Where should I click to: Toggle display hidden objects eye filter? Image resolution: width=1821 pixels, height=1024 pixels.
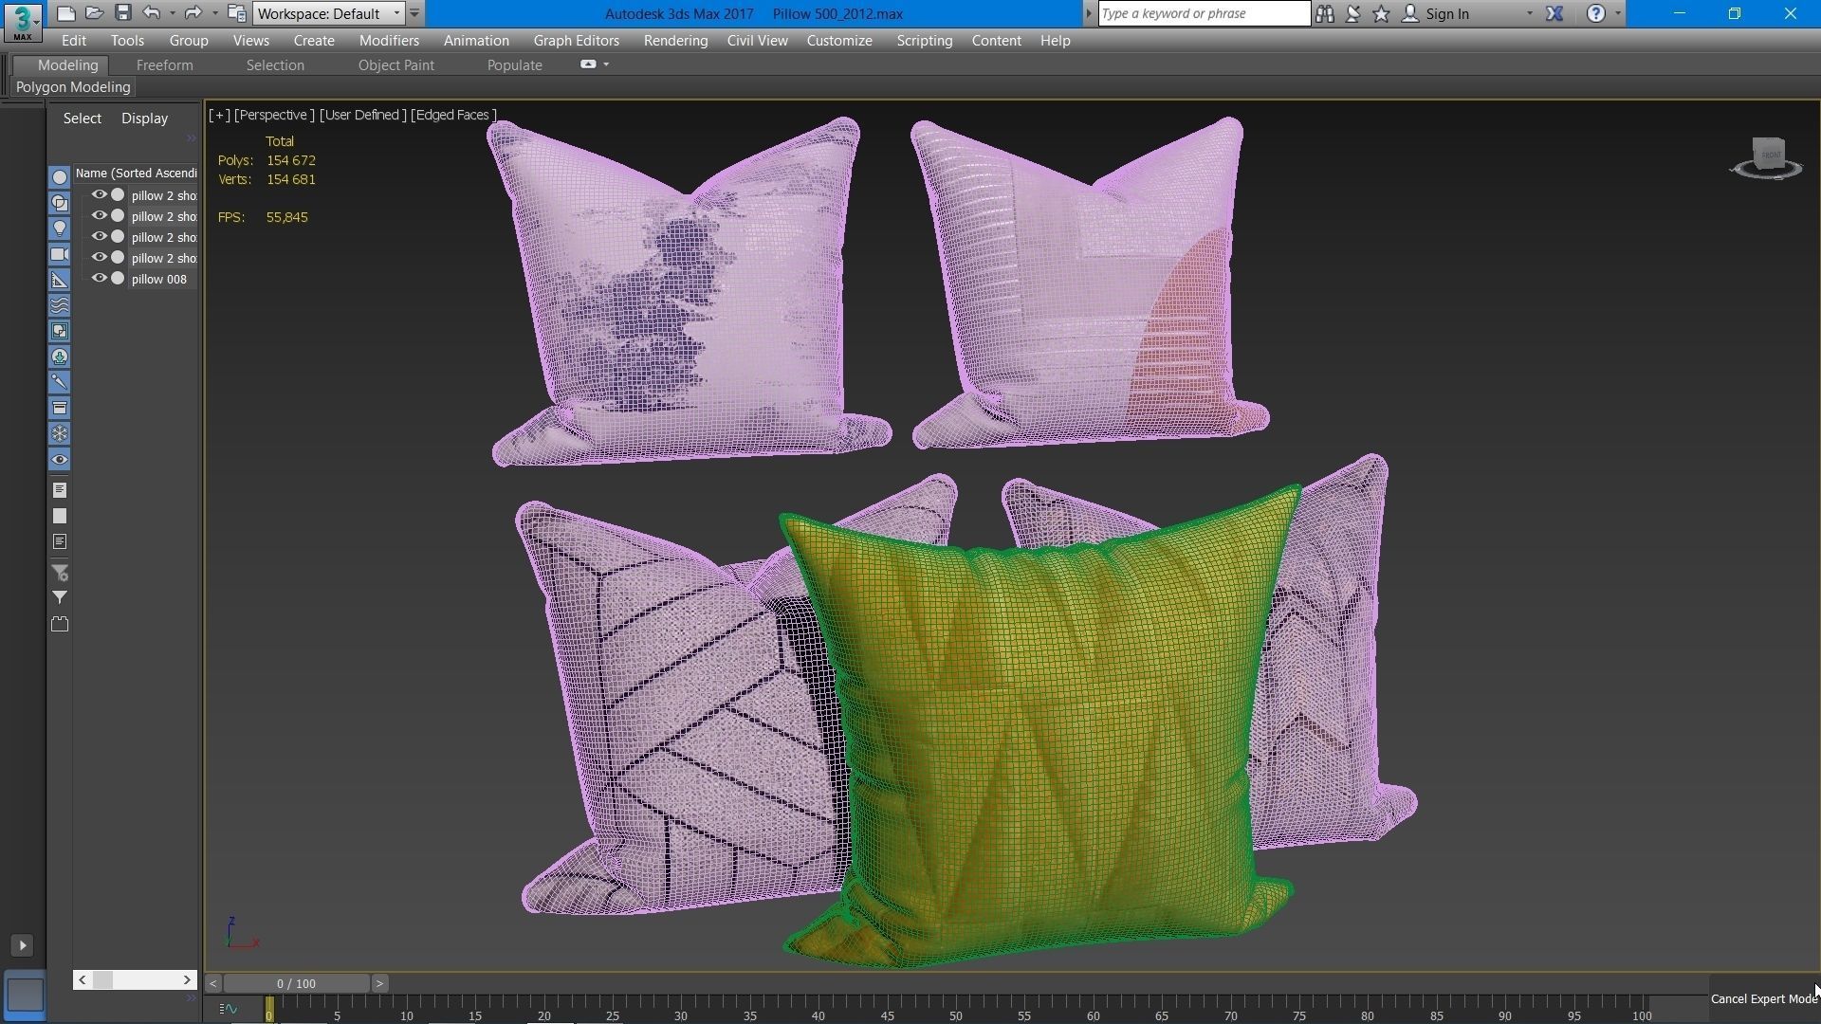[x=59, y=460]
